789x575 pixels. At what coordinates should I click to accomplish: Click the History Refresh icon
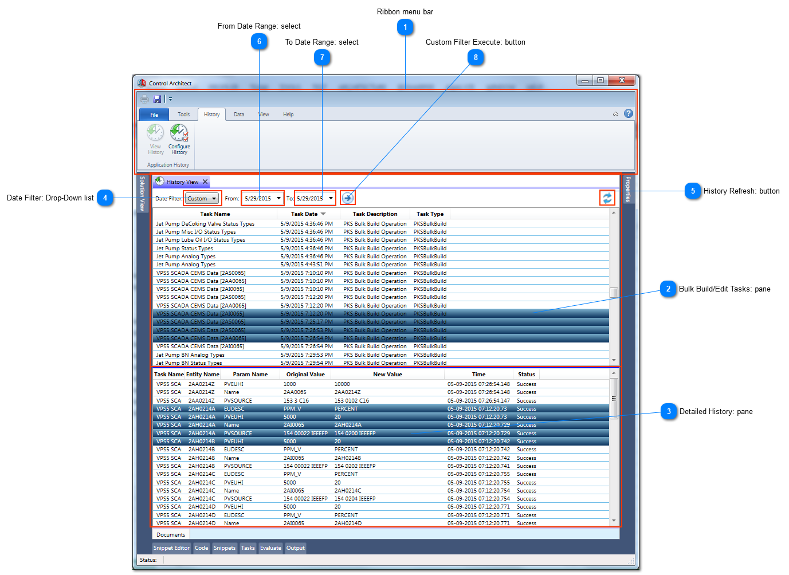point(607,198)
